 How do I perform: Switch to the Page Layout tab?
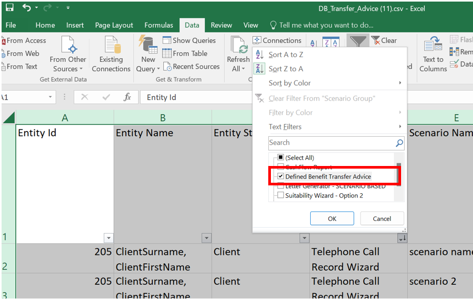(114, 25)
